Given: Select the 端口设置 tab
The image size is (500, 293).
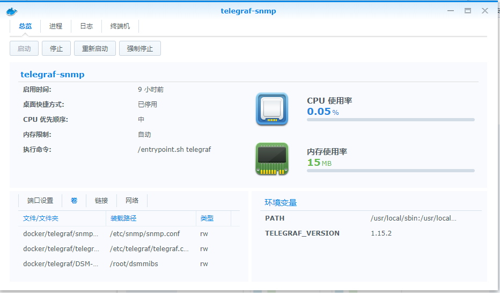Looking at the screenshot, I should pos(40,201).
